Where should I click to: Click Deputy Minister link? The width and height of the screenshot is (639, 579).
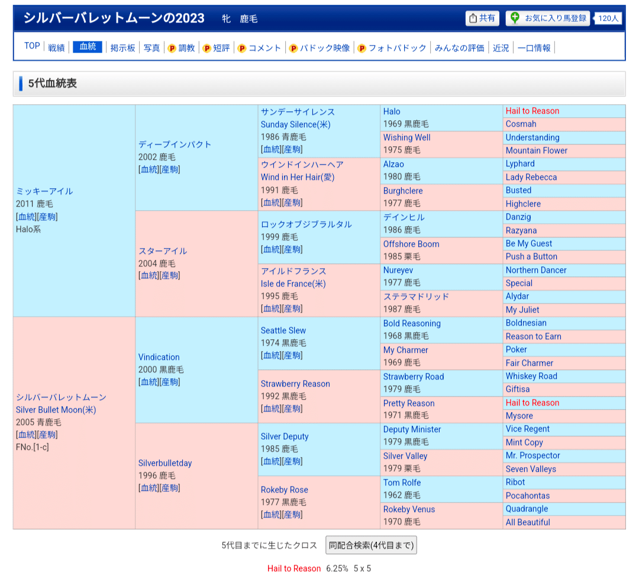(x=412, y=429)
